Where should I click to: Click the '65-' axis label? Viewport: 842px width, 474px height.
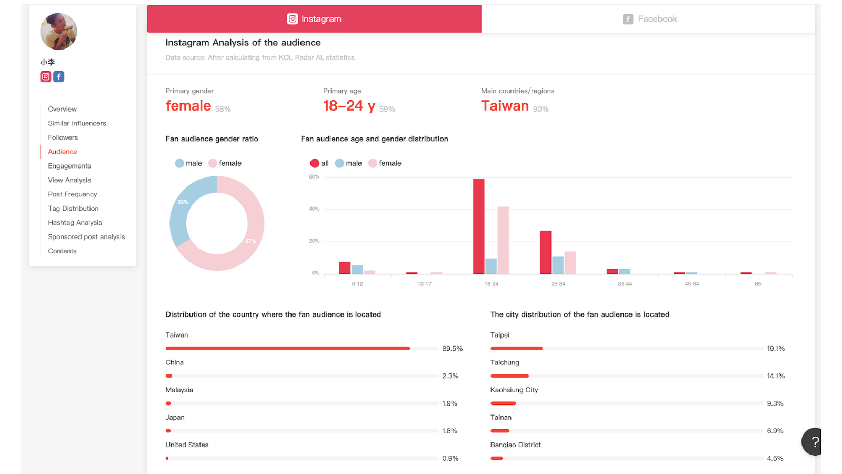tap(759, 284)
